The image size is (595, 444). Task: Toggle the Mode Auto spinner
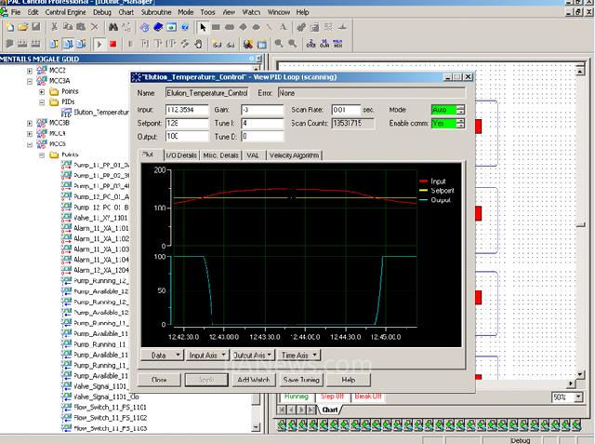point(461,110)
